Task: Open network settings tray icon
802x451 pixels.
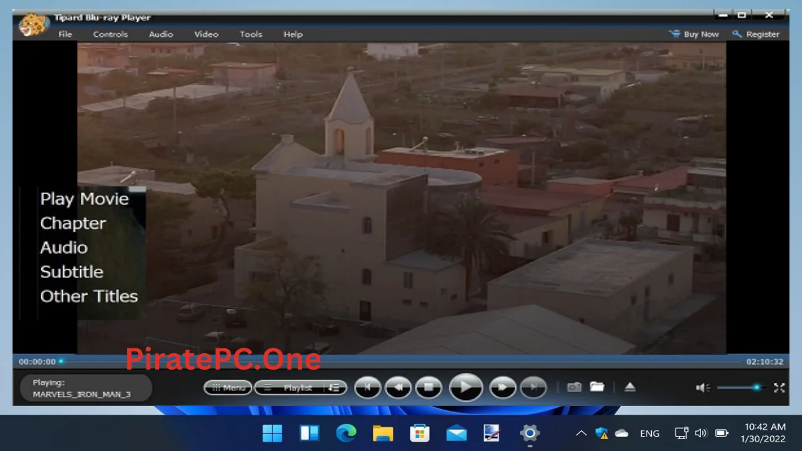Action: coord(681,433)
